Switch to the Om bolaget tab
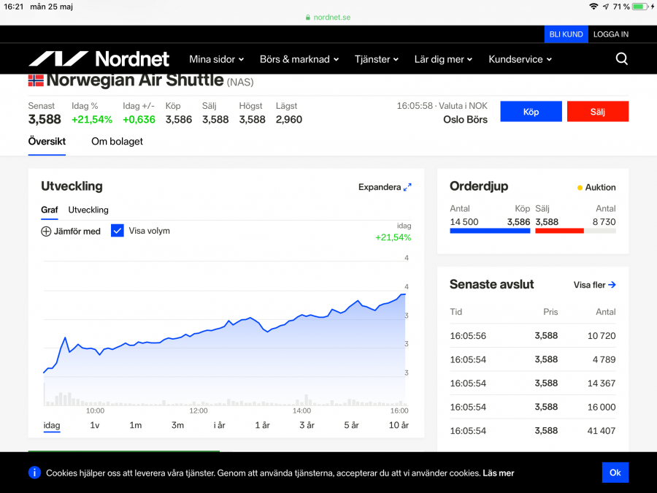The width and height of the screenshot is (657, 493). click(117, 142)
